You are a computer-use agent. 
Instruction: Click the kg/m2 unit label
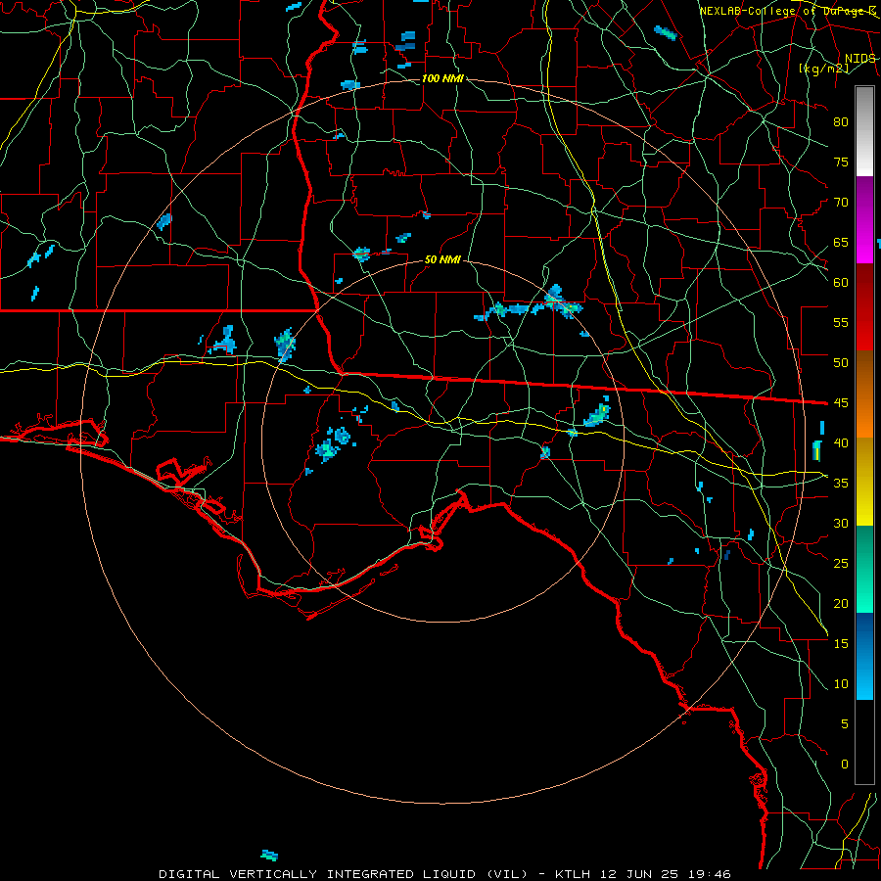(x=823, y=69)
